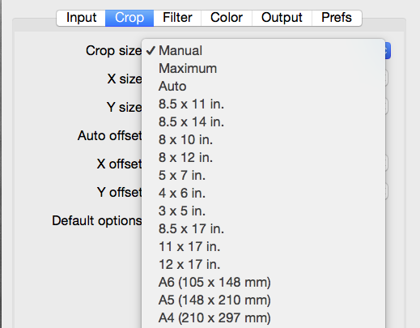Viewport: 420px width, 328px height.
Task: Choose the 4 x 6 in. entry
Action: coord(263,193)
